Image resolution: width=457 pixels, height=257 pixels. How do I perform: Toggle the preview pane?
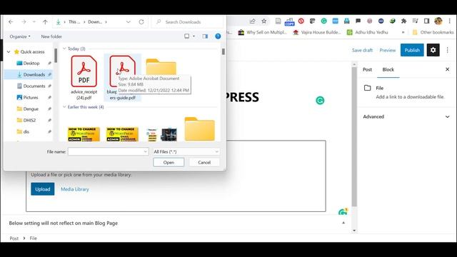pyautogui.click(x=205, y=36)
